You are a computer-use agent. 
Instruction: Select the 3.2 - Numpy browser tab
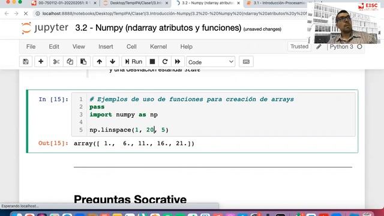[208, 3]
